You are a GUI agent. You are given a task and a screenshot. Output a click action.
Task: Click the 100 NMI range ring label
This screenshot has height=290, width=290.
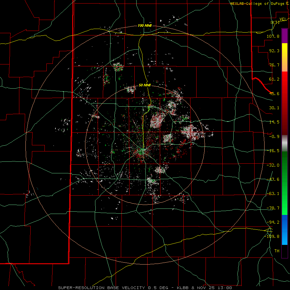tap(145, 25)
